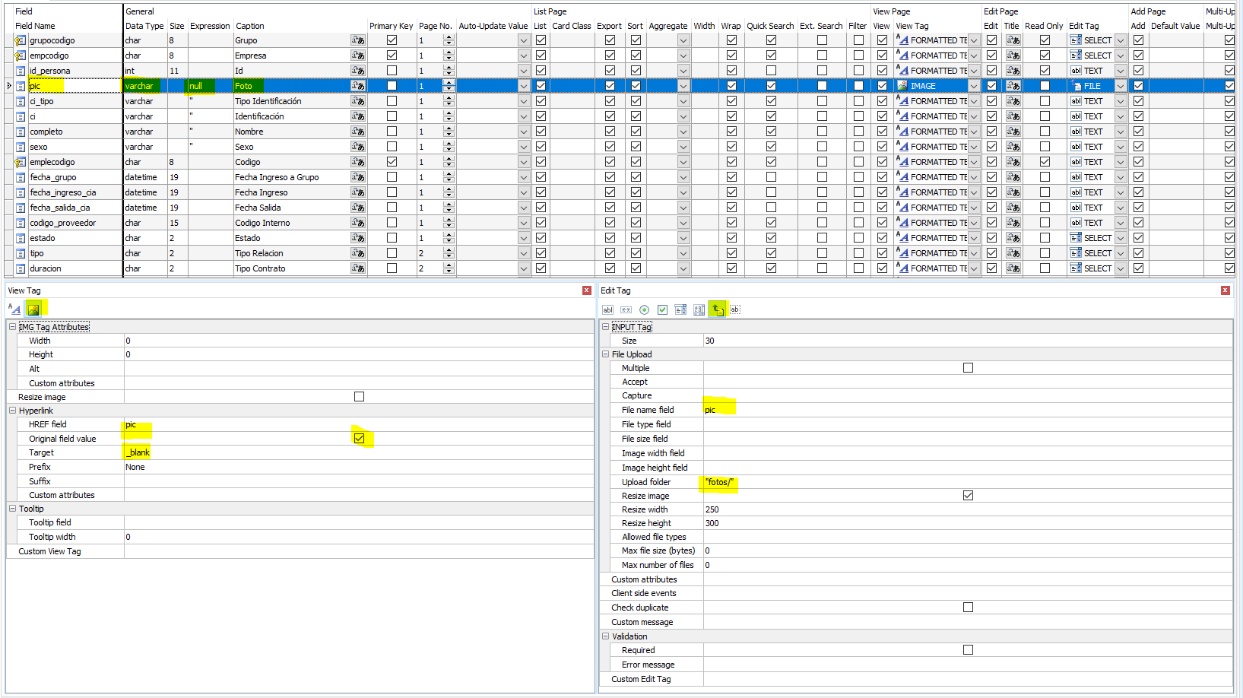Toggle Primary Key for id_persona
Image resolution: width=1243 pixels, height=698 pixels.
tap(392, 71)
